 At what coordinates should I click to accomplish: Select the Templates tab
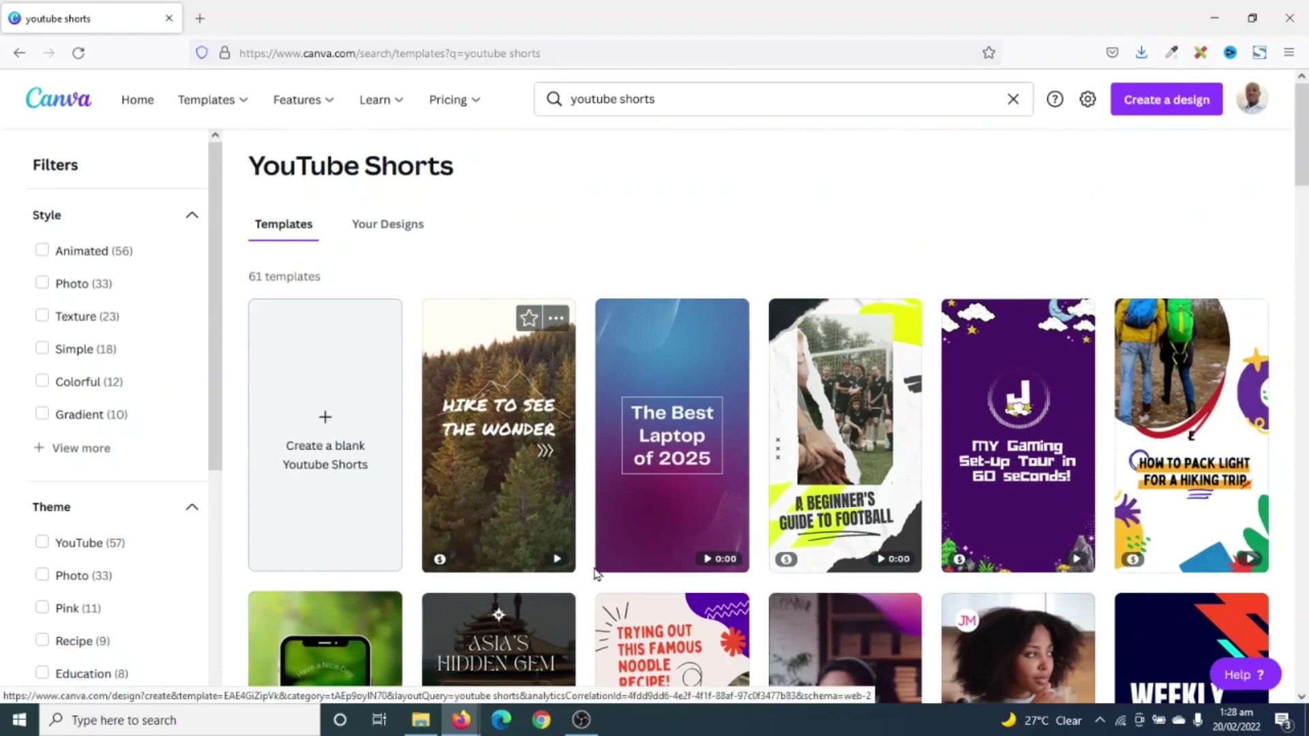pos(284,224)
